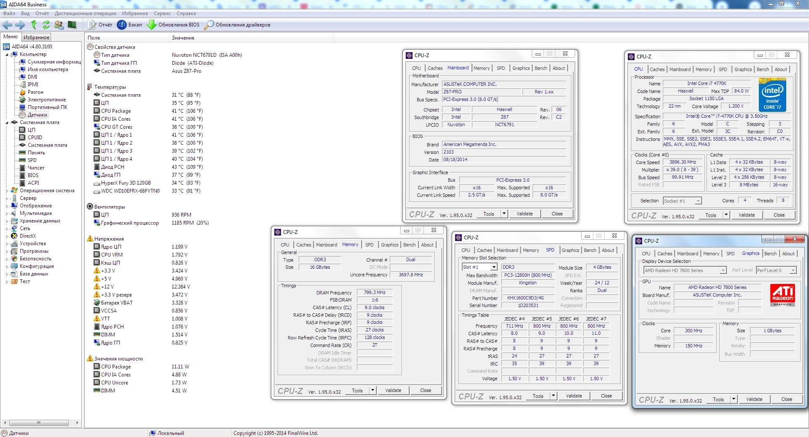Collapse the Системная плата tree node
The width and height of the screenshot is (809, 437).
(7, 123)
